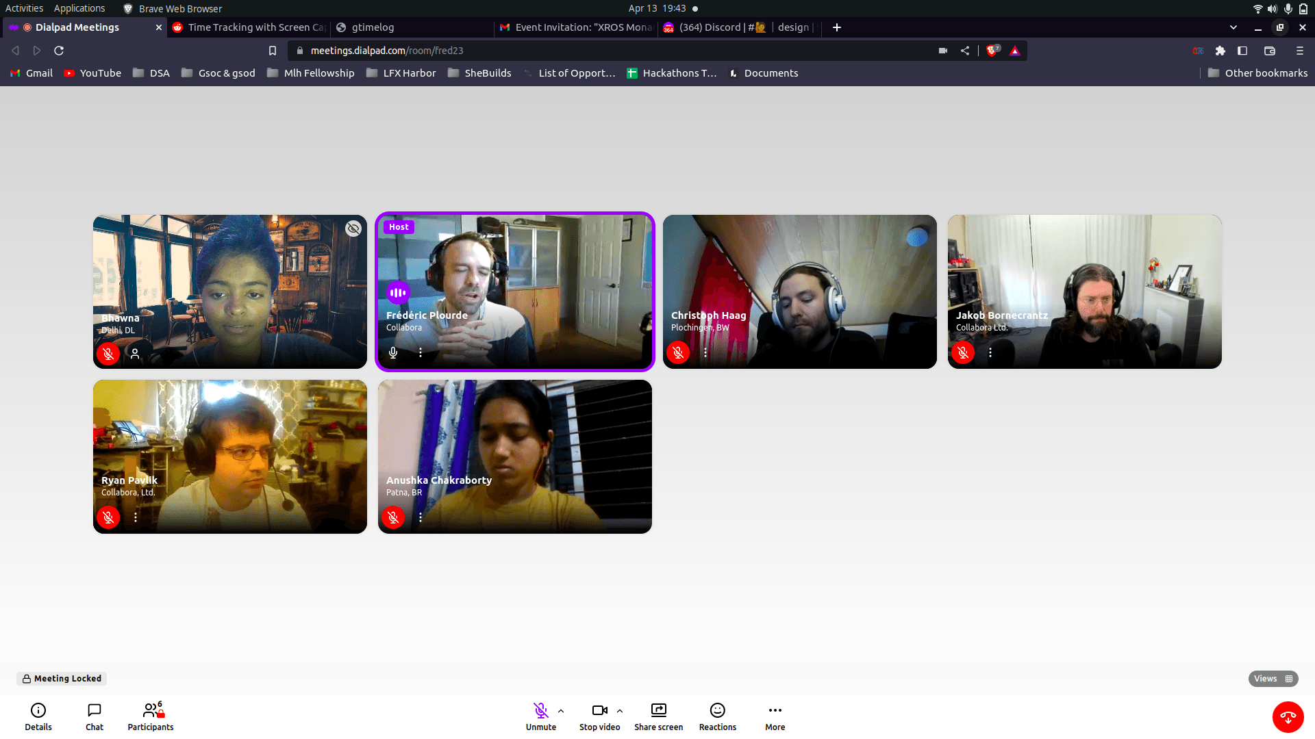
Task: Open the YouTube bookmark
Action: tap(92, 73)
